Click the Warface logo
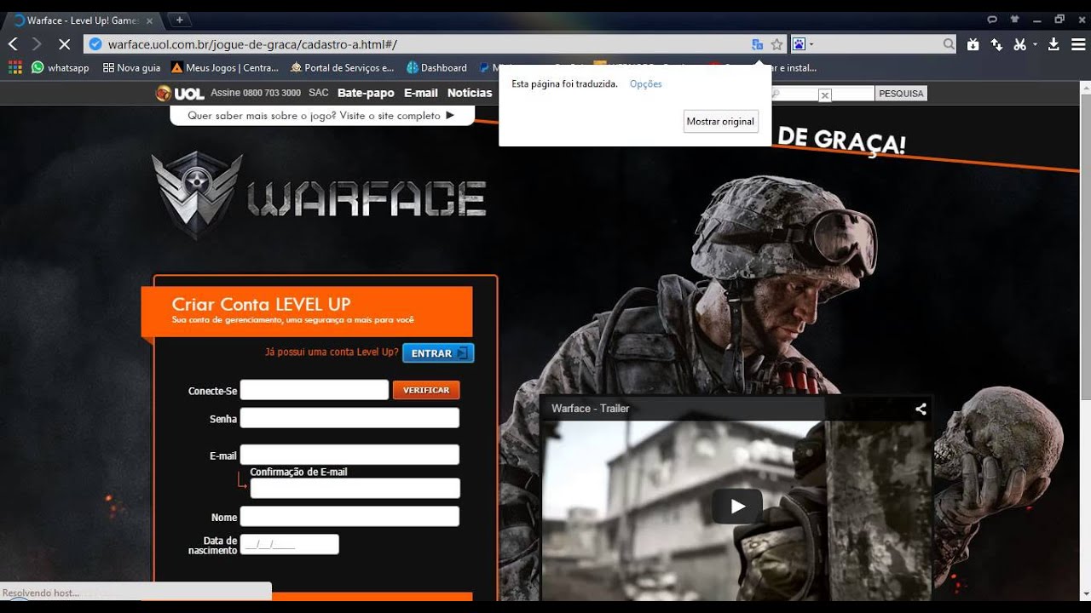1091x613 pixels. [x=319, y=196]
